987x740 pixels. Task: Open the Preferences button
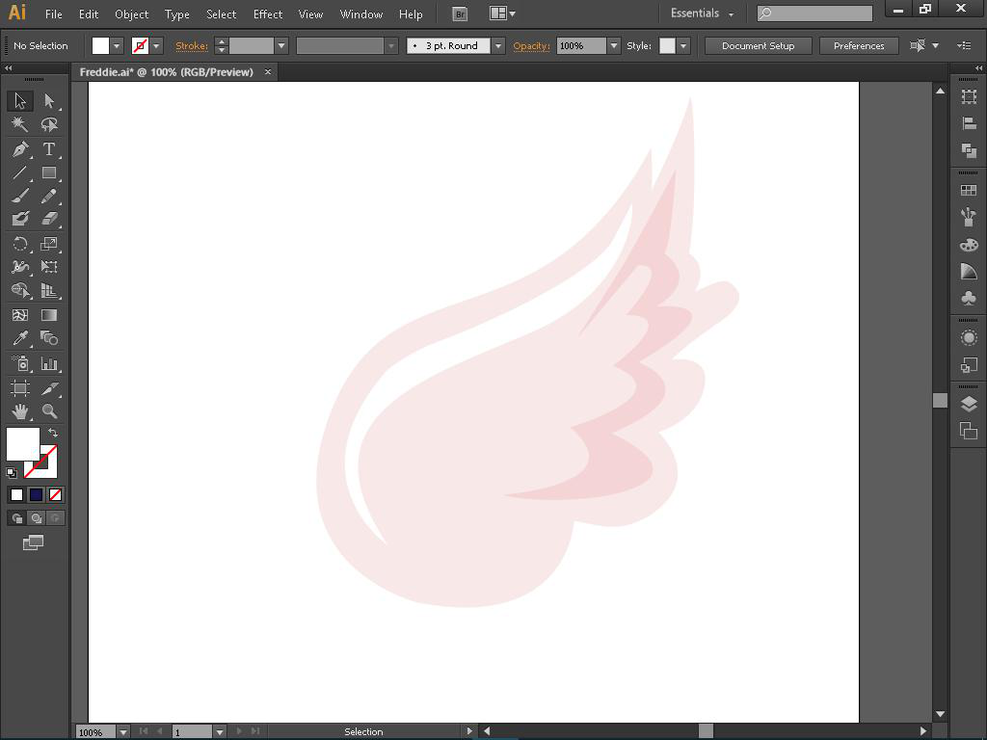point(859,46)
